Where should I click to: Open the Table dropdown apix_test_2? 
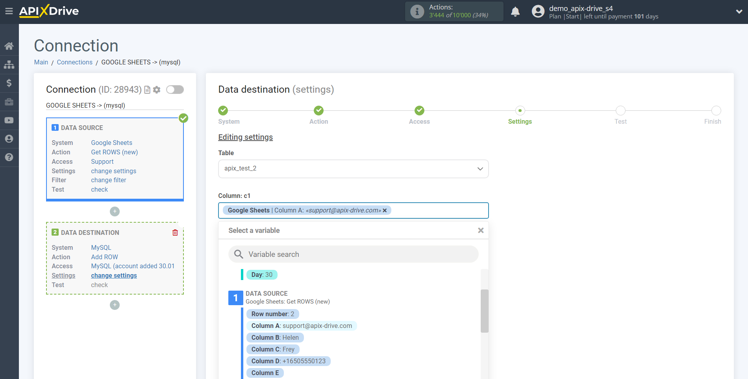(x=353, y=168)
